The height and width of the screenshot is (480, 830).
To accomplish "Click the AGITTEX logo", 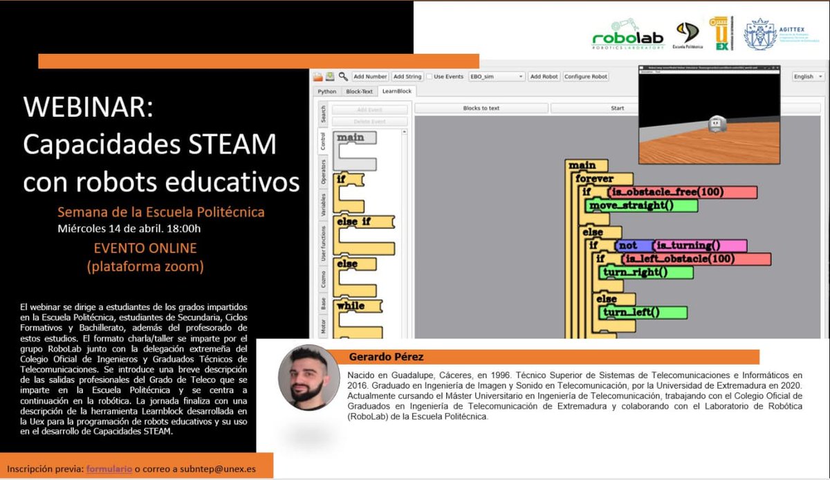I will tap(782, 34).
